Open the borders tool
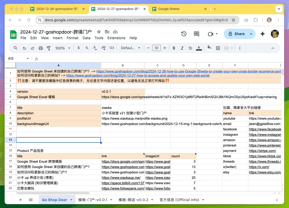 218,48
